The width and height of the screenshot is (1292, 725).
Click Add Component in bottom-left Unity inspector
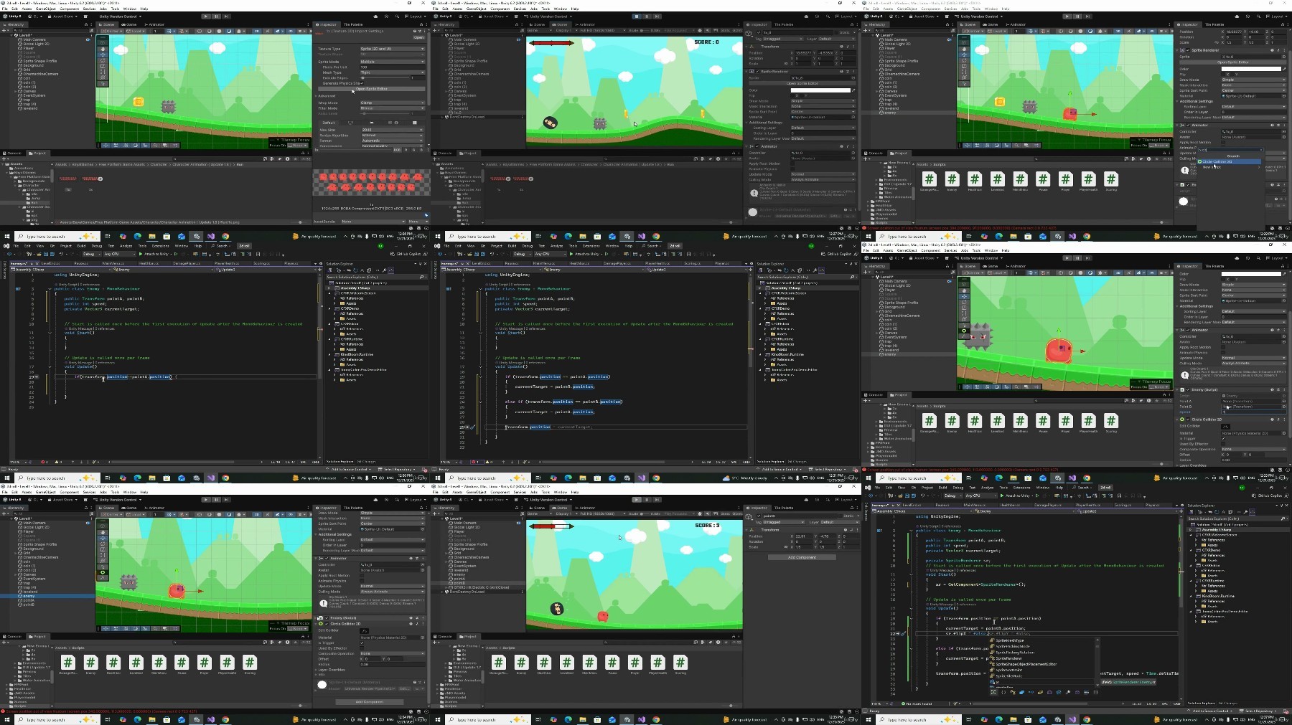(x=370, y=702)
